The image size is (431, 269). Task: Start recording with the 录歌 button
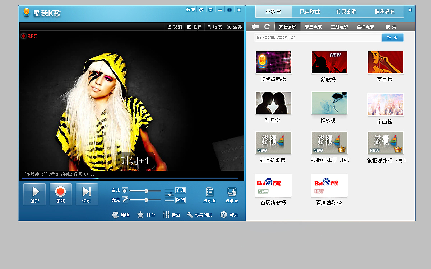point(61,194)
